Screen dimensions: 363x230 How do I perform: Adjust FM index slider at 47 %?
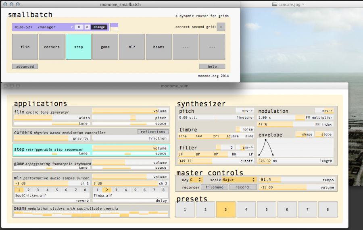pos(295,124)
